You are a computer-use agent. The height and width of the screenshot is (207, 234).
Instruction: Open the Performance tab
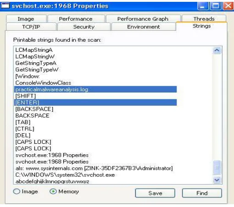[76, 19]
